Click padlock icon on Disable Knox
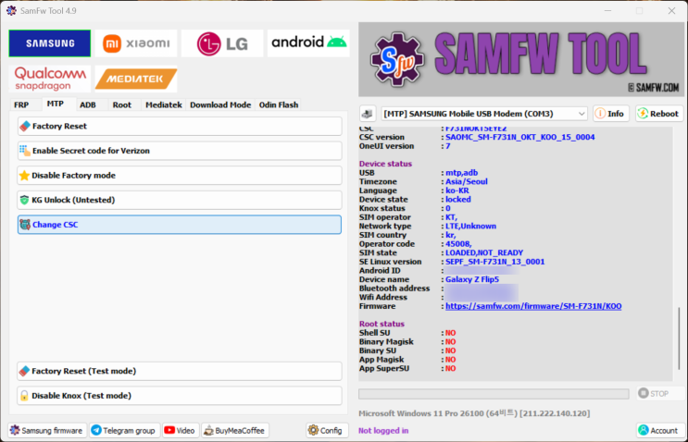688x442 pixels. coord(25,396)
